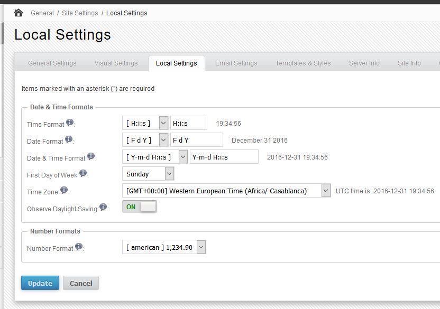Go to the Templates & Styles tab
The image size is (440, 309).
[303, 63]
